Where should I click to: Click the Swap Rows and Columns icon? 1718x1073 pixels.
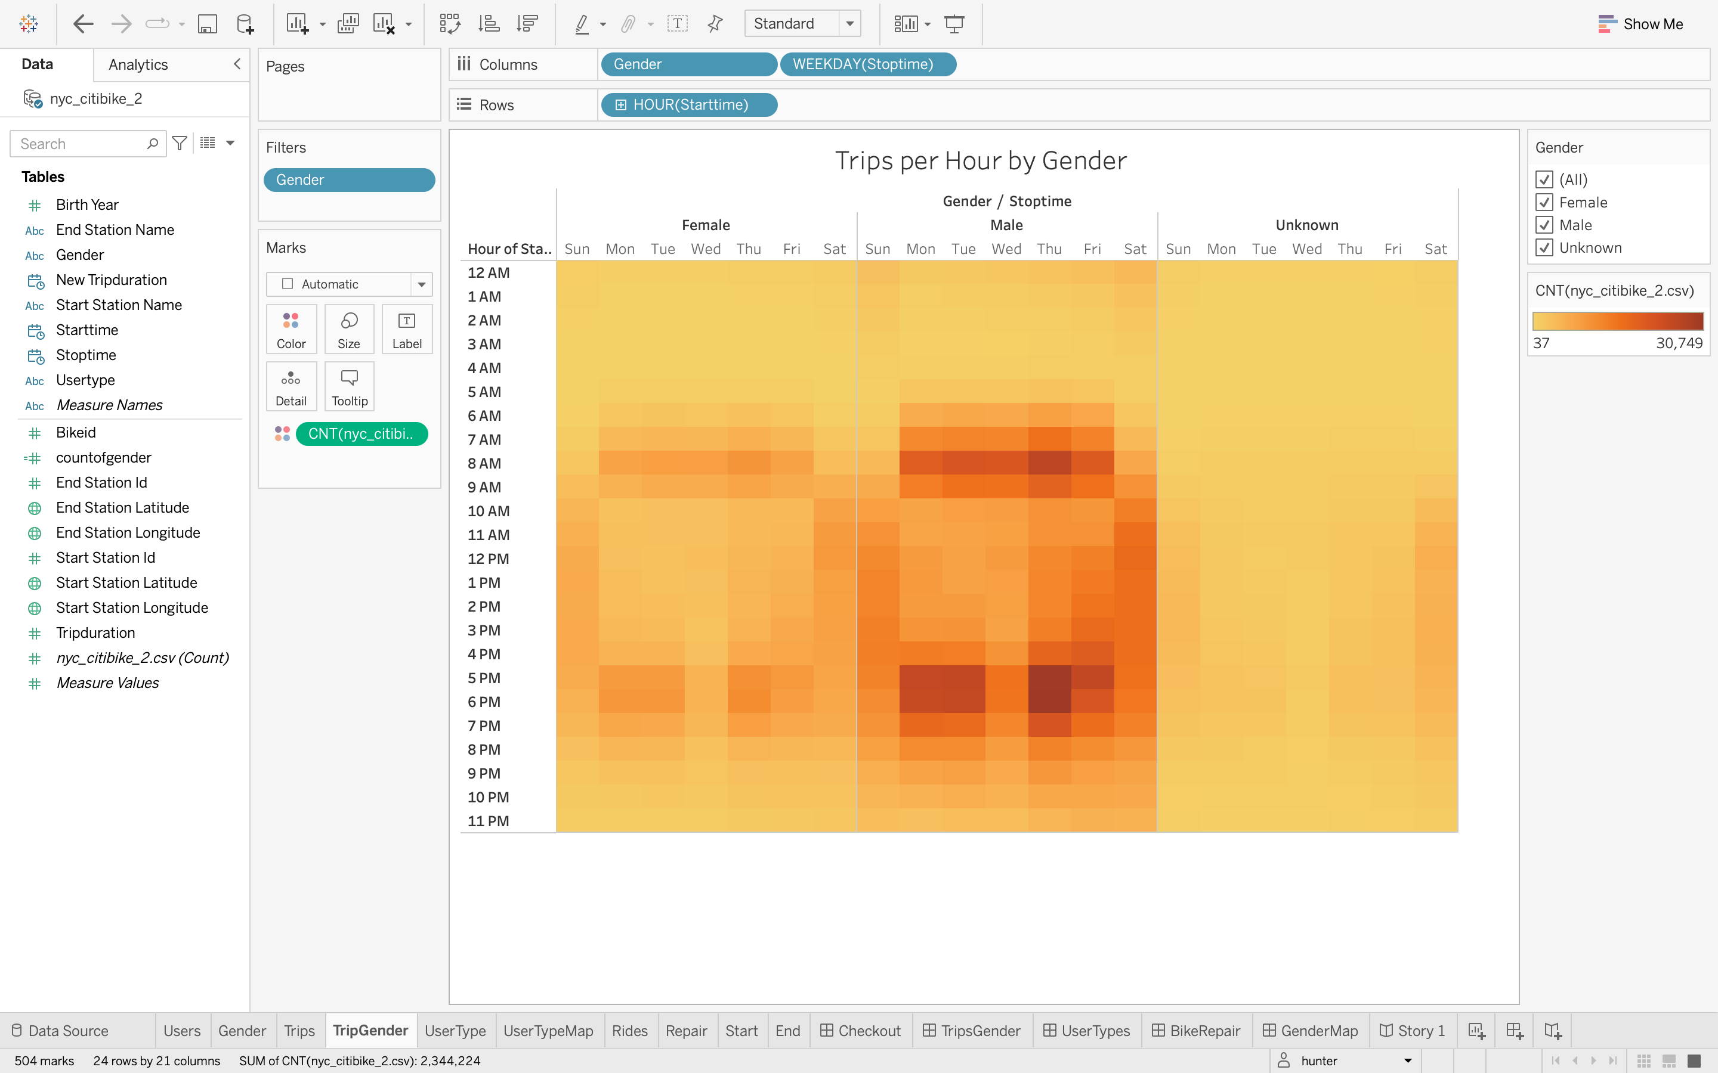click(x=450, y=23)
